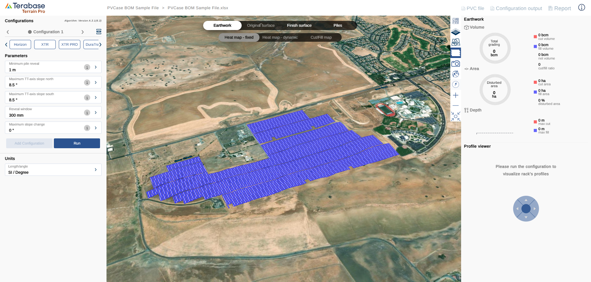Open the Report link
591x282 pixels.
click(x=562, y=8)
